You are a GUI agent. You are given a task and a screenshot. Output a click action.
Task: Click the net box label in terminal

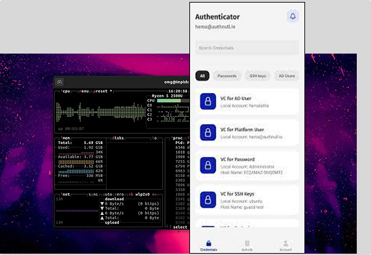tap(65, 194)
